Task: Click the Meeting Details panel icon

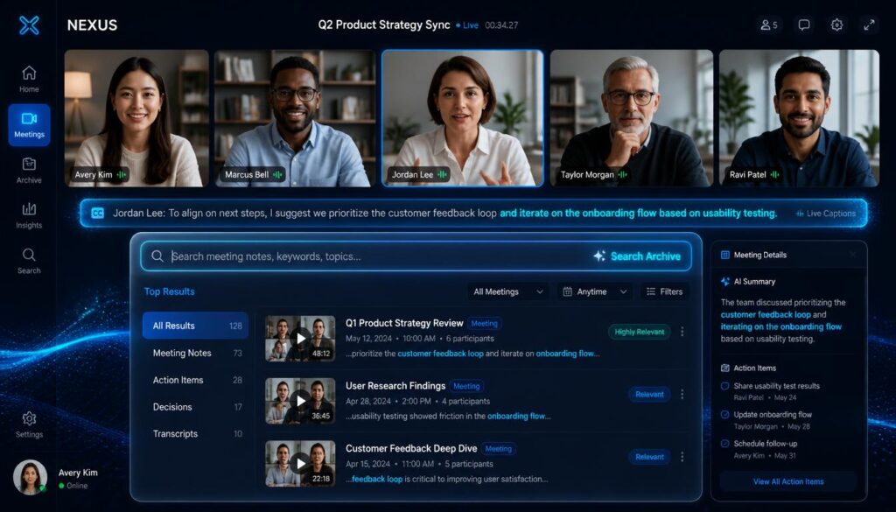Action: tap(725, 255)
